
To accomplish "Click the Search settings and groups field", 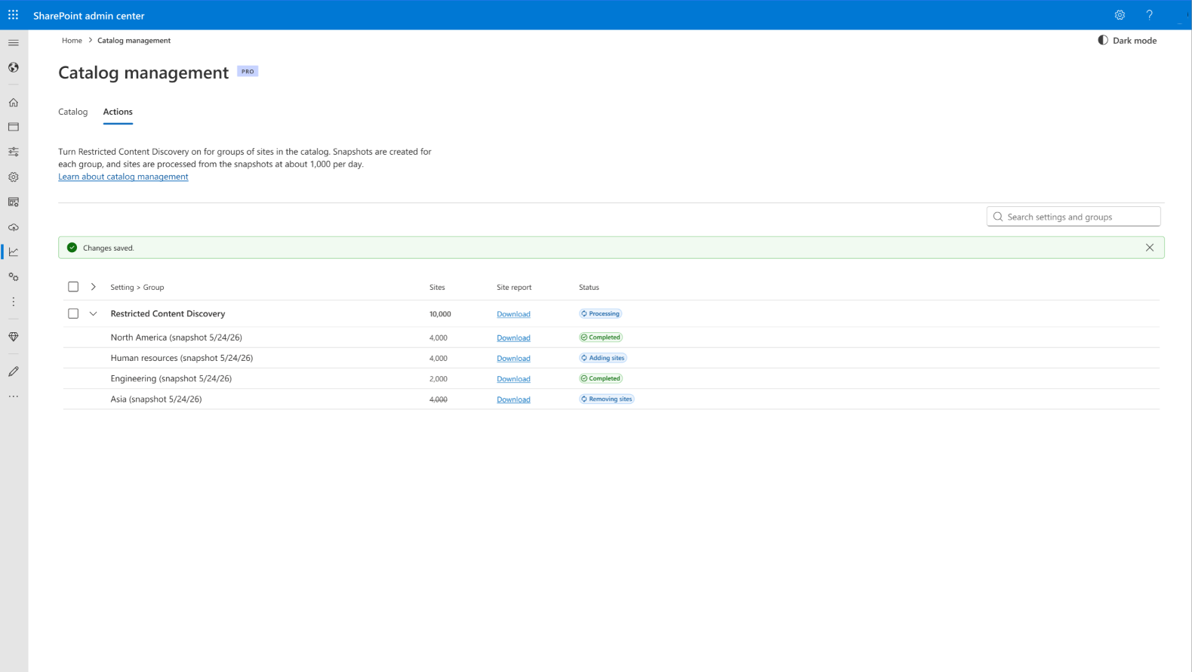I will pyautogui.click(x=1073, y=217).
